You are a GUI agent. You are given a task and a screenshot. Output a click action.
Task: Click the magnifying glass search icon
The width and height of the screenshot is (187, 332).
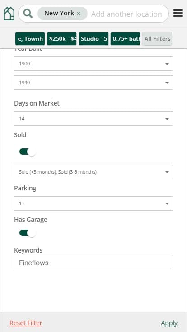28,14
